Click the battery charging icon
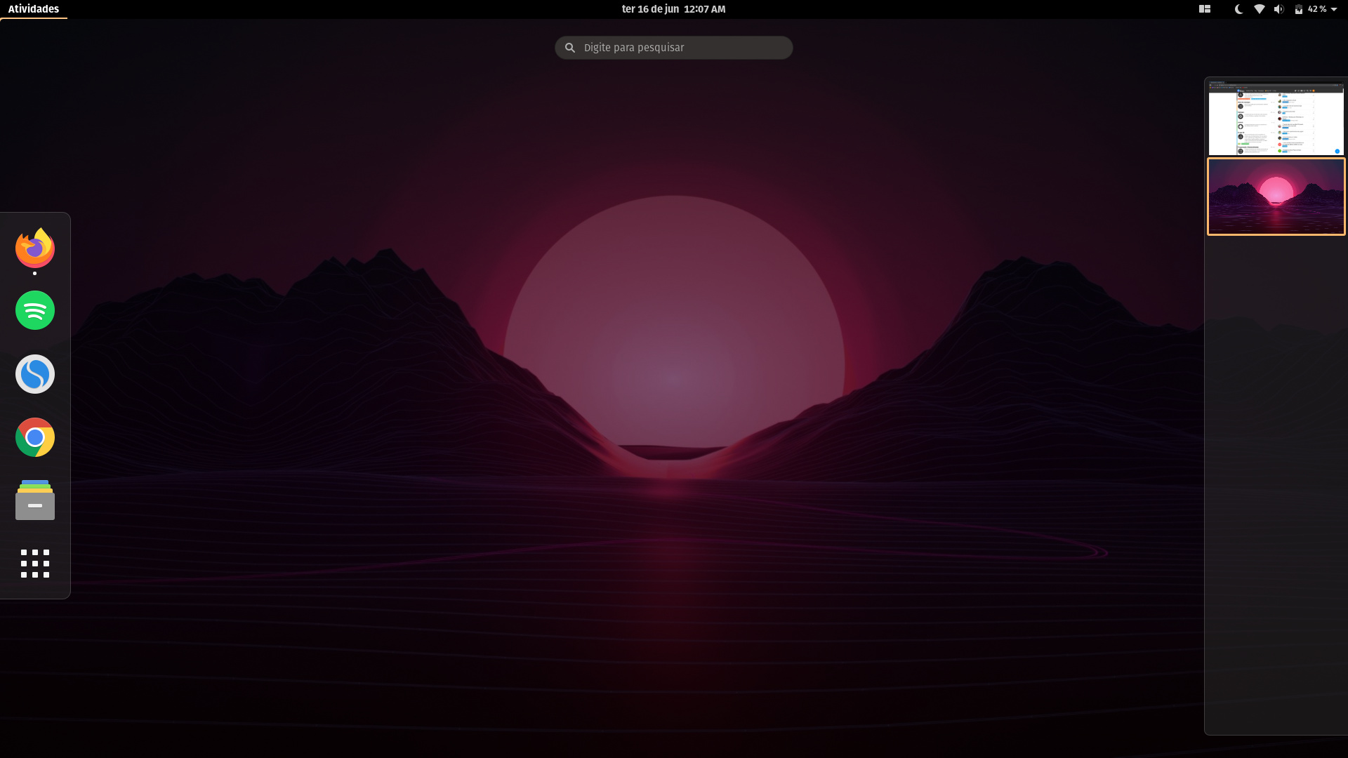The height and width of the screenshot is (758, 1348). [x=1299, y=9]
